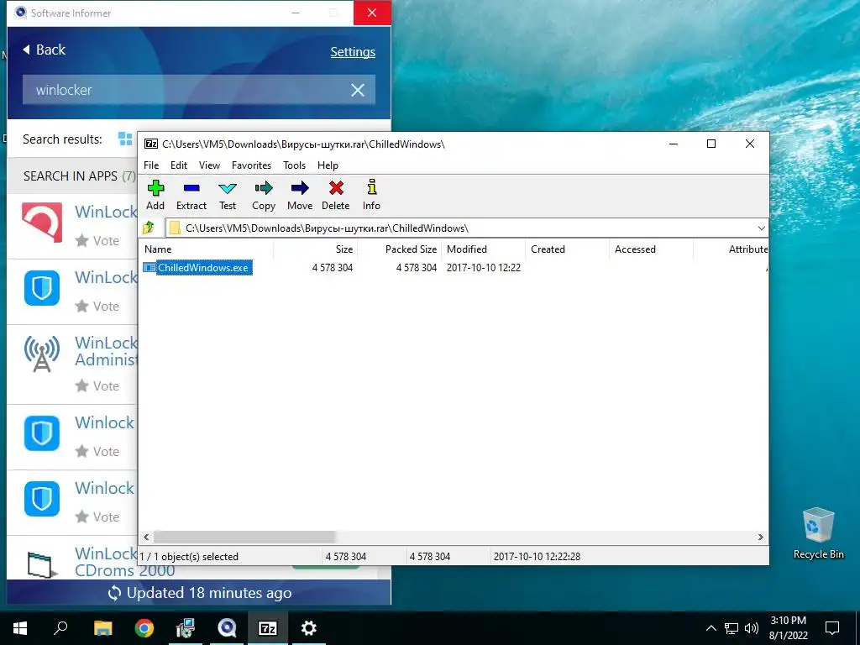Click the horizontal scrollbar thumb

click(x=244, y=537)
